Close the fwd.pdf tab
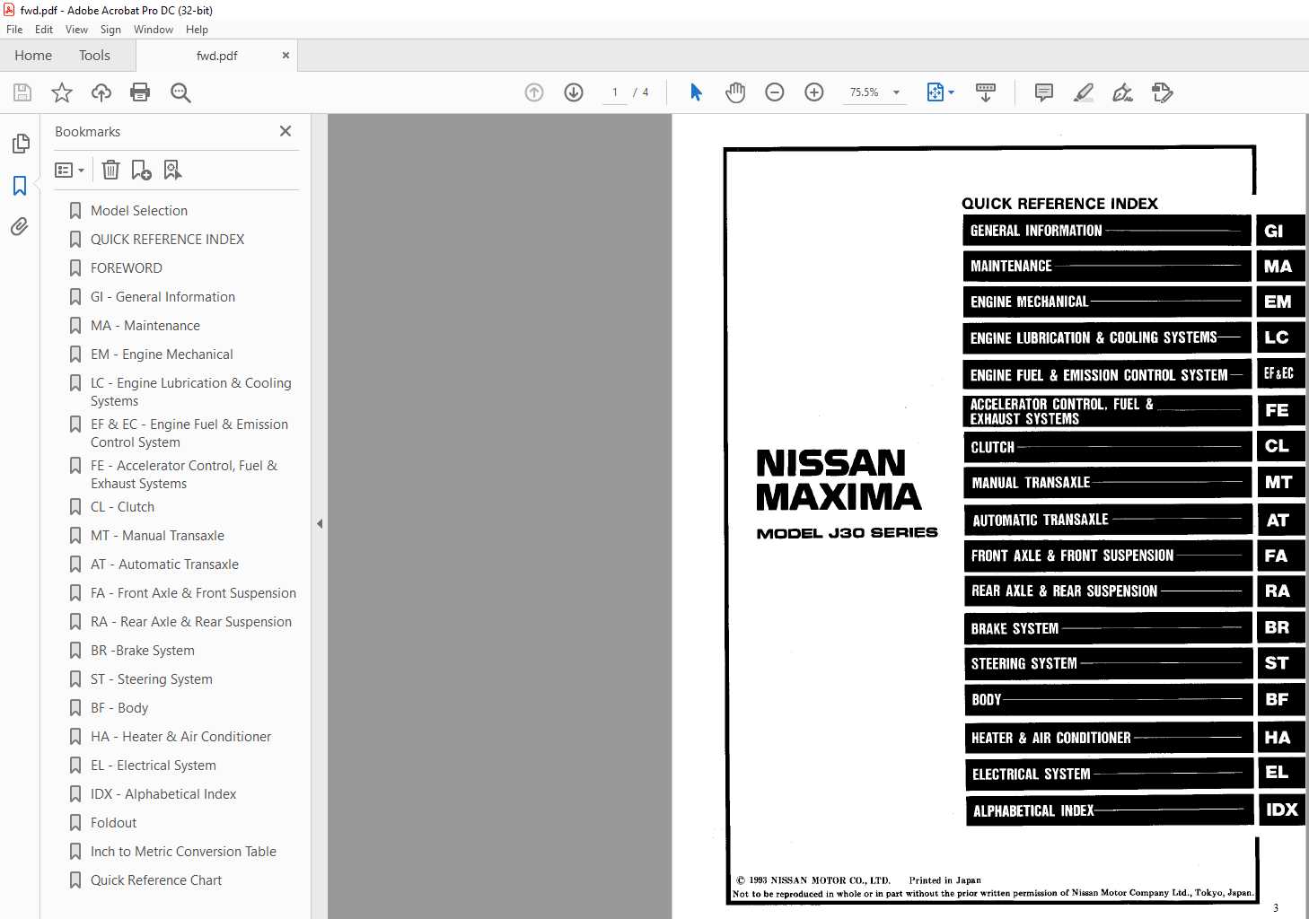Image resolution: width=1309 pixels, height=919 pixels. click(286, 55)
